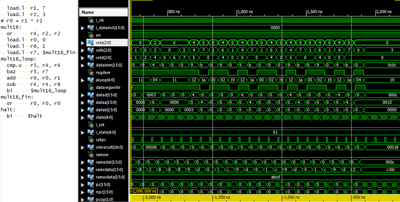This screenshot has width=400, height=202.
Task: Click the ramrdata[15:0] bus icon
Action: point(91,170)
